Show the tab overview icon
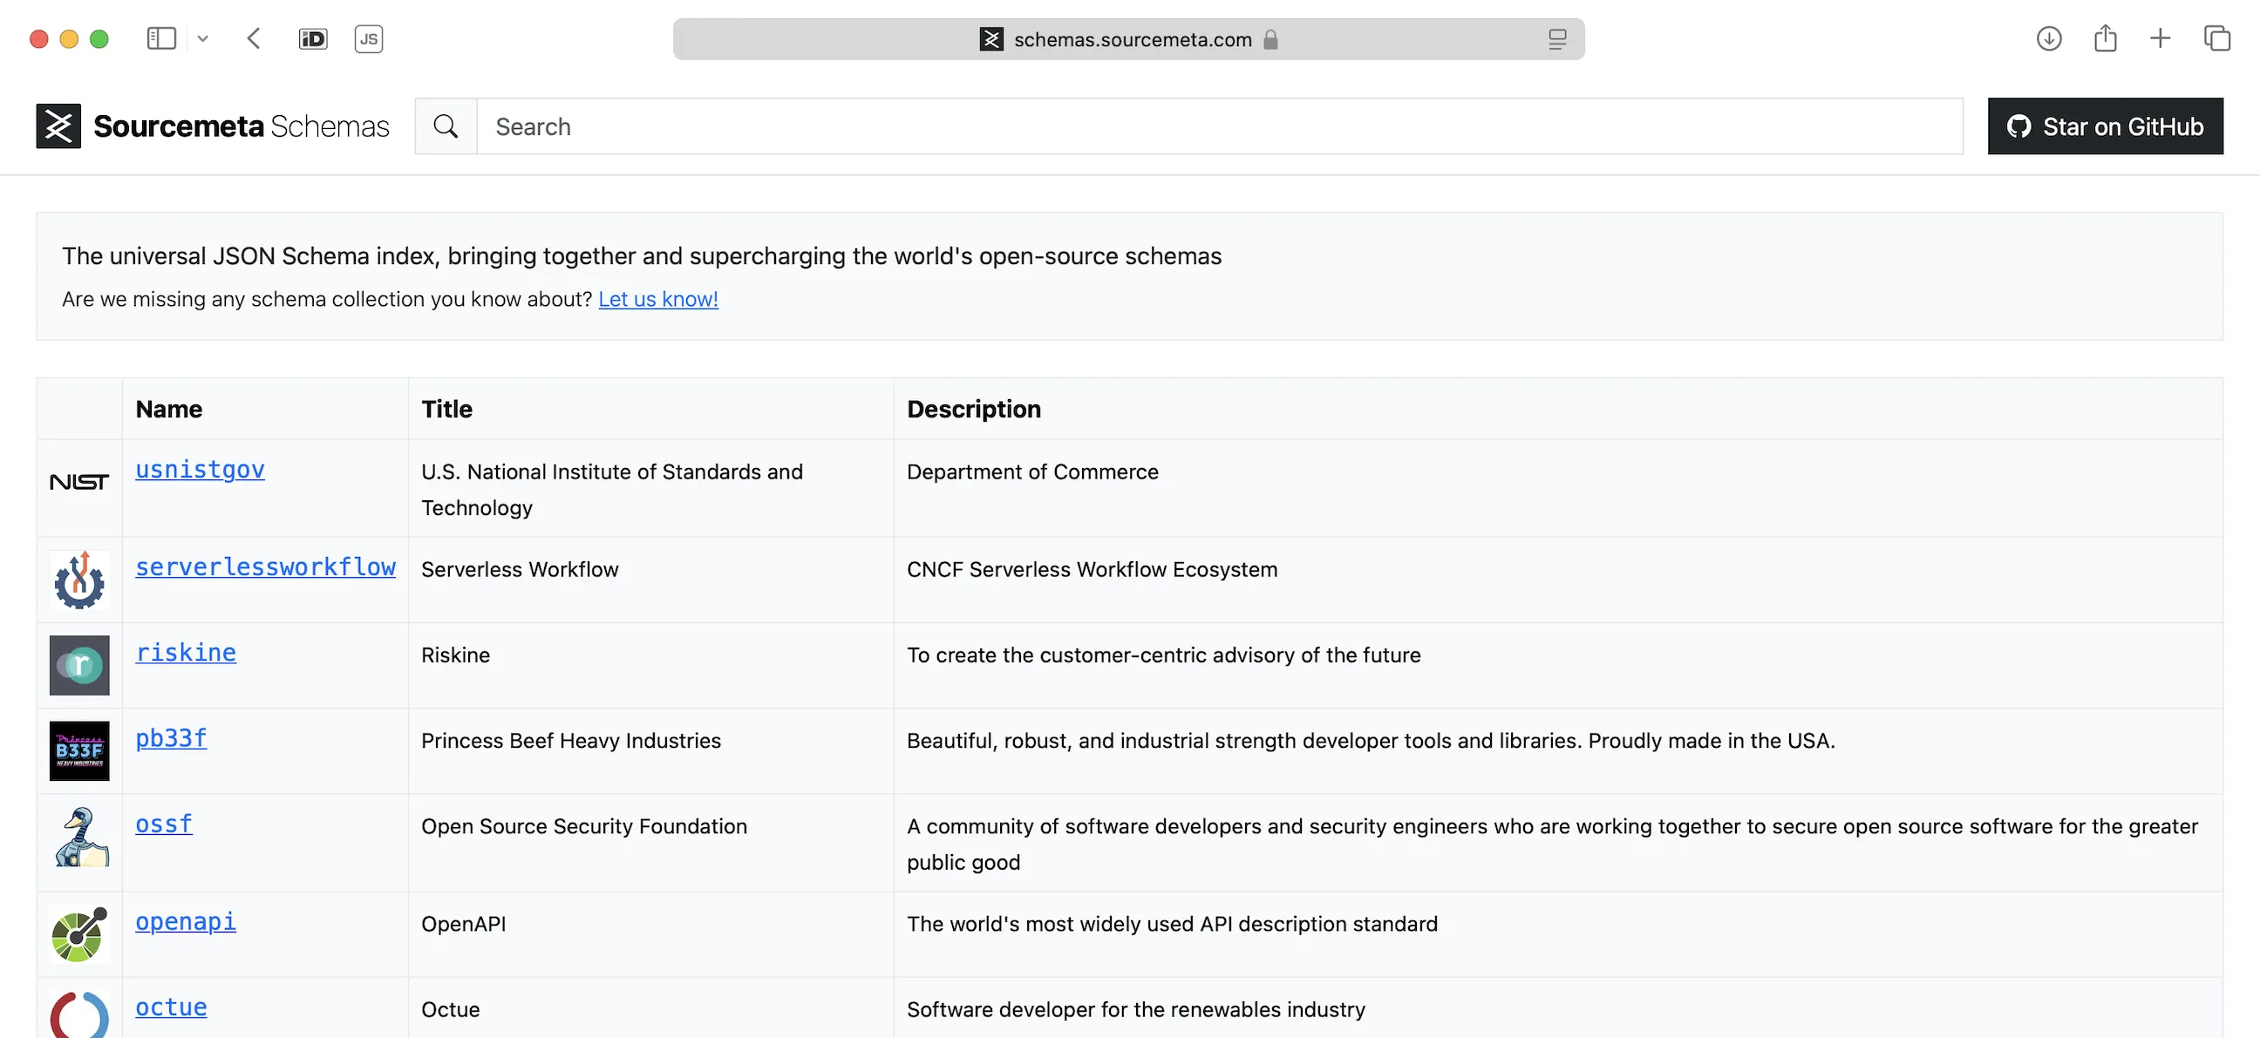Screen dimensions: 2260x1038 pyautogui.click(x=2217, y=38)
